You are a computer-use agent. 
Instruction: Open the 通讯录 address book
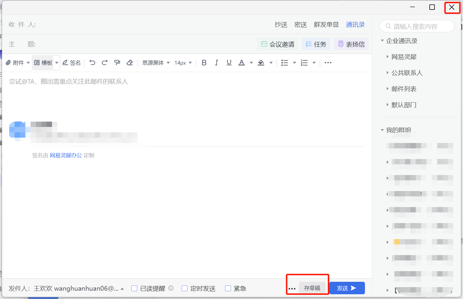(x=355, y=25)
